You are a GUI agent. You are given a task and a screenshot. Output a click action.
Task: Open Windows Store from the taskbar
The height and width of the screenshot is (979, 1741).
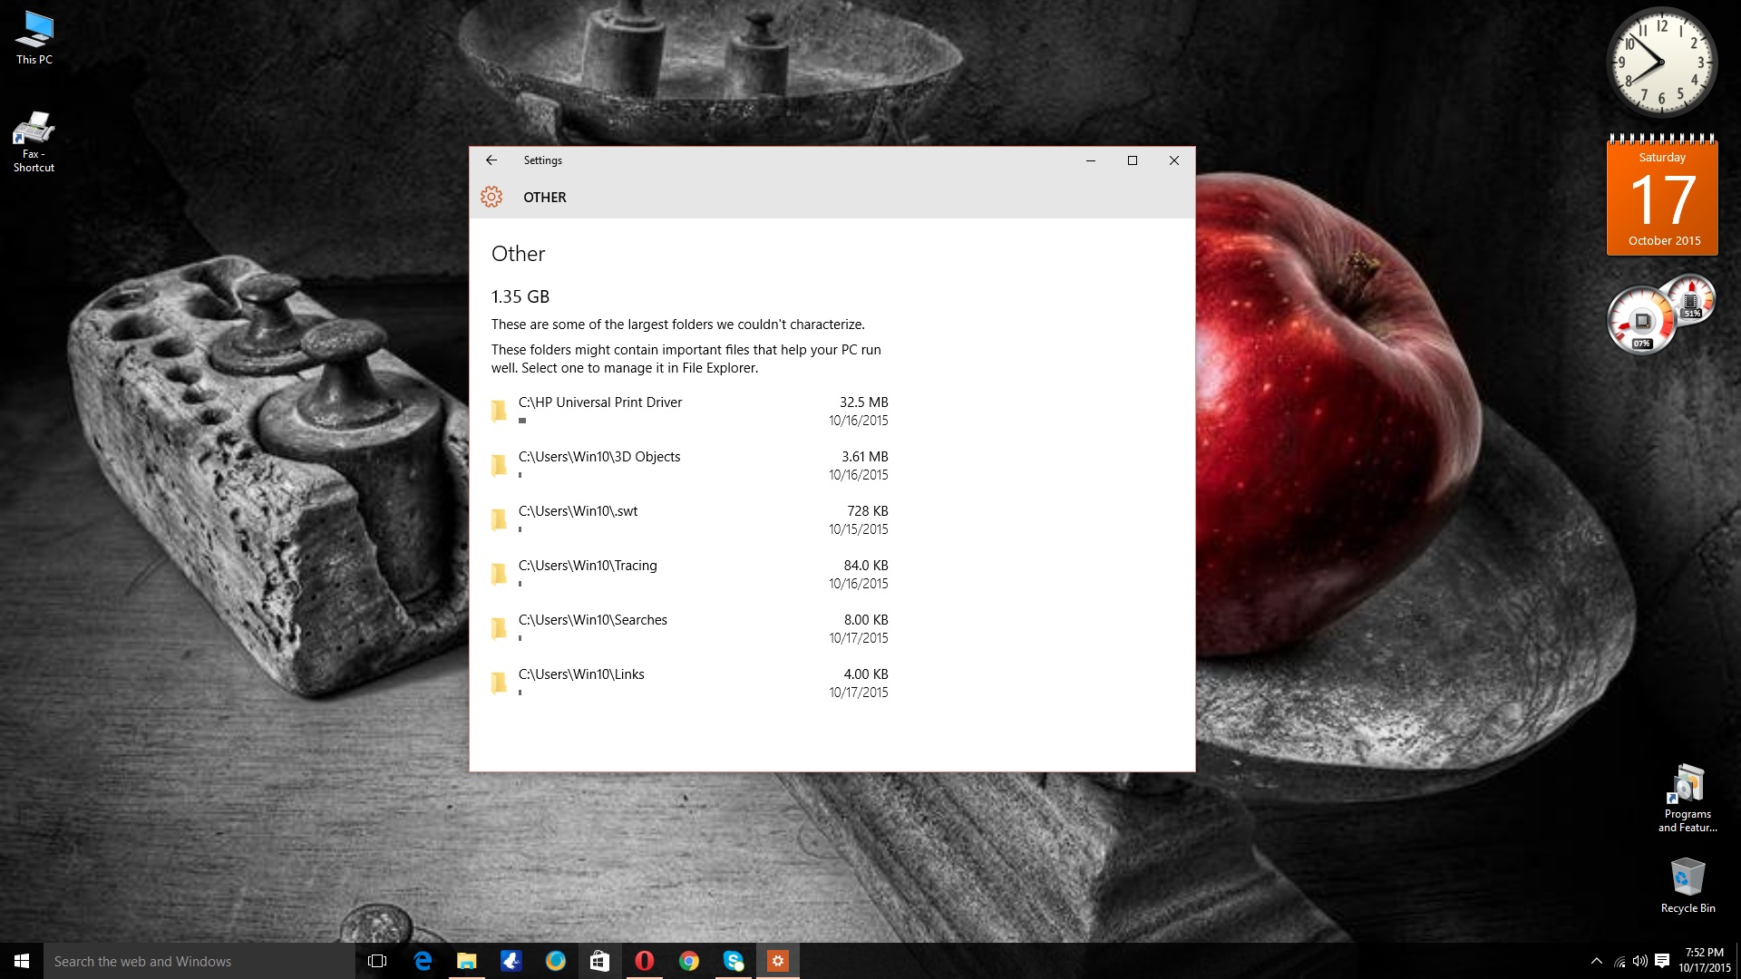tap(599, 961)
